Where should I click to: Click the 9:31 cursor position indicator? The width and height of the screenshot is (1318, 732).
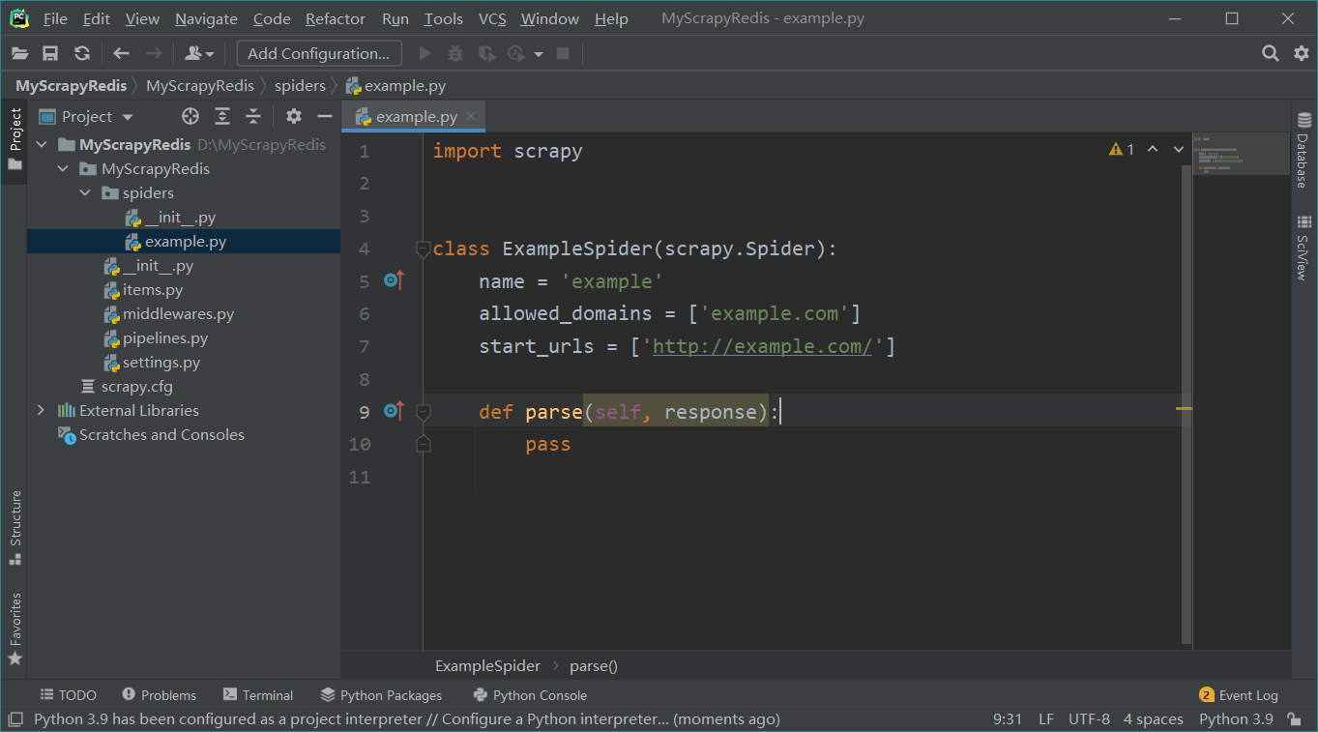pyautogui.click(x=1007, y=718)
